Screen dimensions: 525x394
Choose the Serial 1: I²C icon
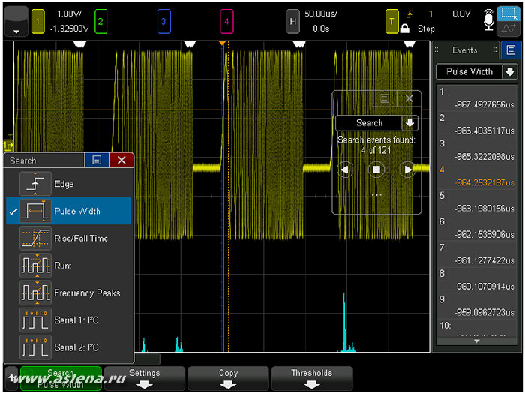point(35,320)
